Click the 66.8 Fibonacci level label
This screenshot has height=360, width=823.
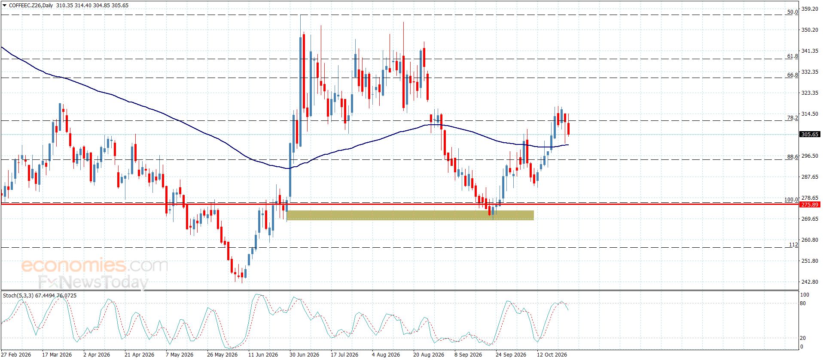pos(793,75)
